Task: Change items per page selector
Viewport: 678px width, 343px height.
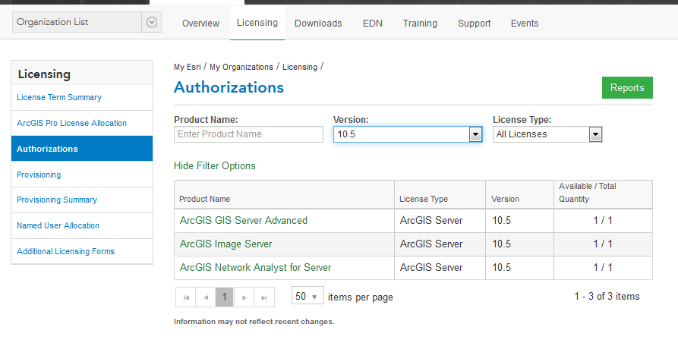Action: tap(307, 296)
